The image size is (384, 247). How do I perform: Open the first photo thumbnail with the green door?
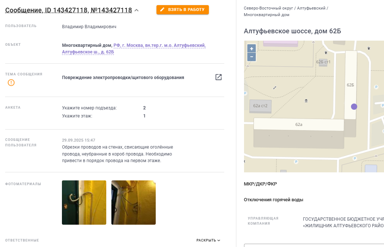84,202
